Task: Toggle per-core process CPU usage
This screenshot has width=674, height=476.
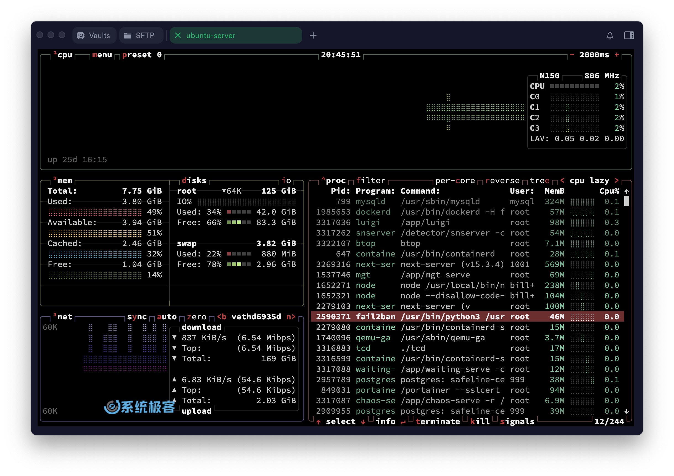Action: [x=455, y=180]
